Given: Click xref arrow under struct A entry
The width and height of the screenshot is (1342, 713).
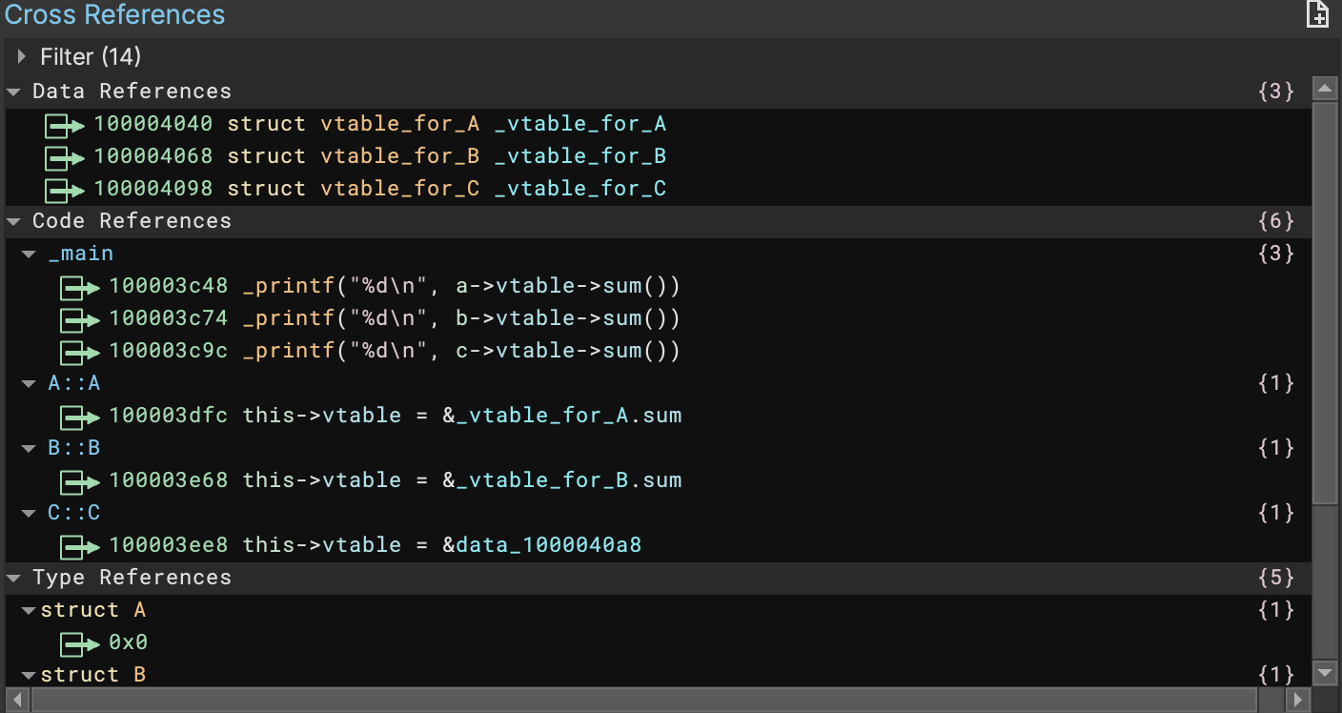Looking at the screenshot, I should pyautogui.click(x=79, y=643).
